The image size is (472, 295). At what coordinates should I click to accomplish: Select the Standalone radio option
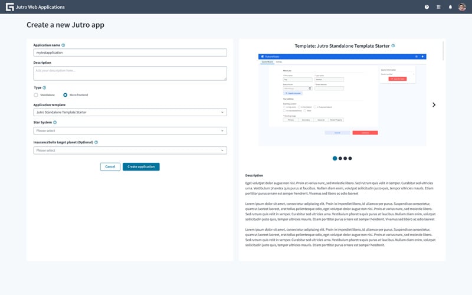[x=36, y=95]
